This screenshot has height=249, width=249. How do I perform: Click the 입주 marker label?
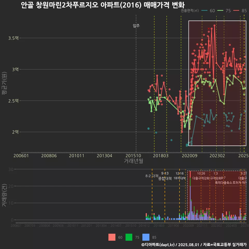[136, 26]
